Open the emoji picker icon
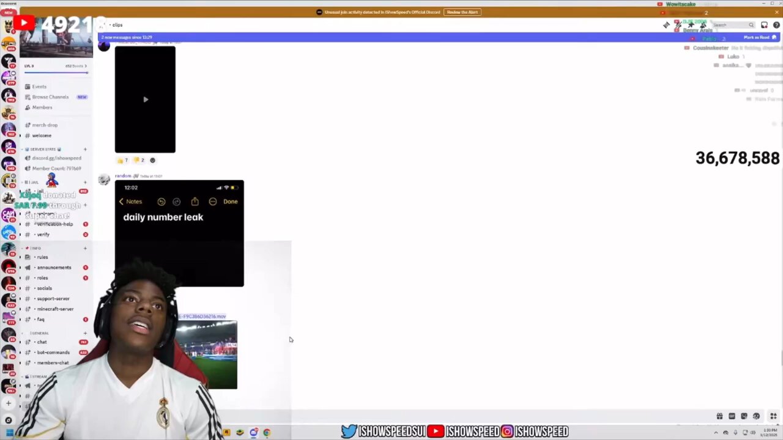 coord(756,416)
